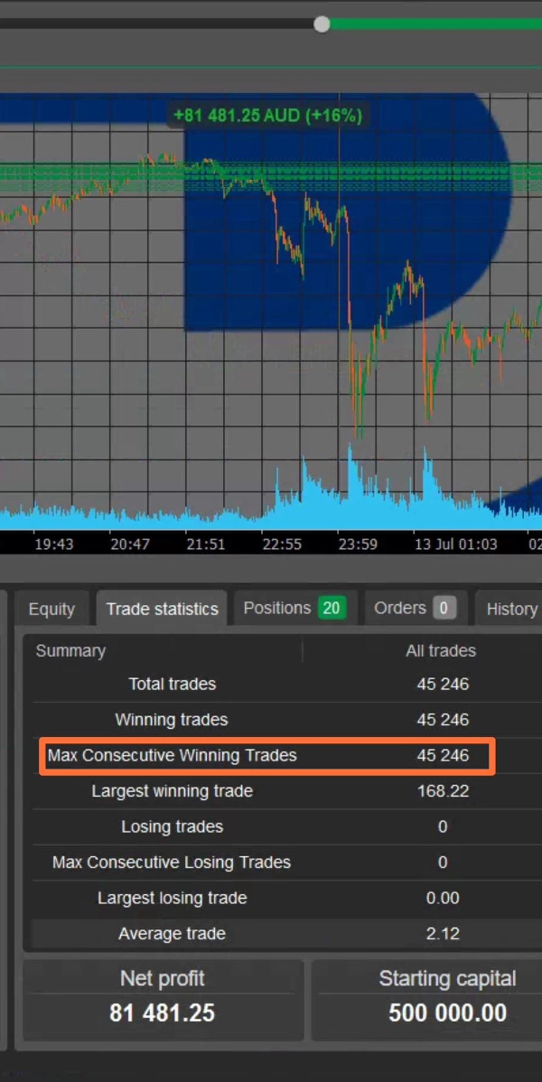Screen dimensions: 542x1082
Task: Click the 0 count badge on Orders
Action: click(443, 608)
